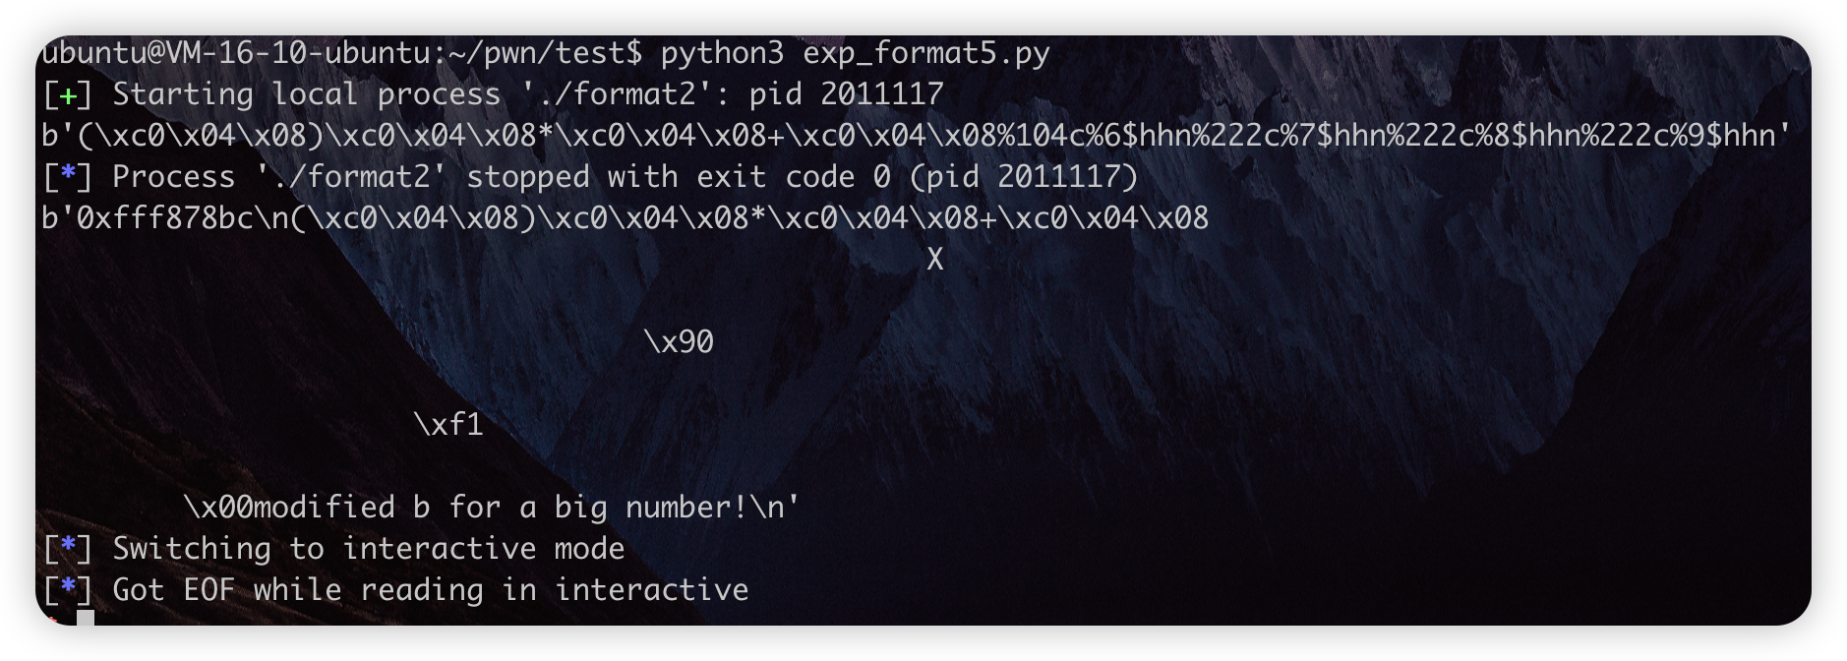The width and height of the screenshot is (1847, 661).
Task: Click the 'exp_format5.py' filename
Action: click(926, 53)
